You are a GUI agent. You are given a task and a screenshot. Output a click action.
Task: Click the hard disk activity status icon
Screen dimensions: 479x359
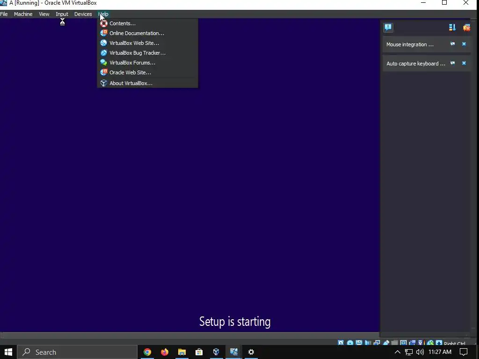click(x=341, y=343)
